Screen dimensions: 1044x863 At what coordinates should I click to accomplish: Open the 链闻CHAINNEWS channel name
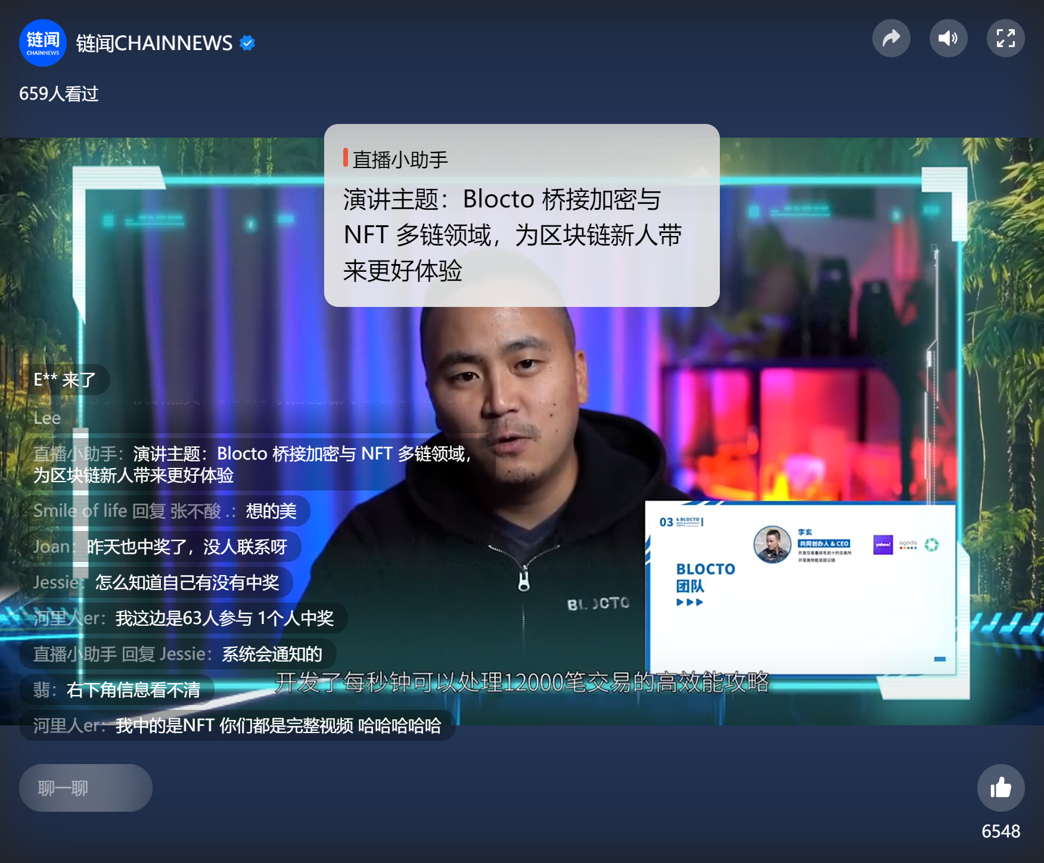click(154, 43)
